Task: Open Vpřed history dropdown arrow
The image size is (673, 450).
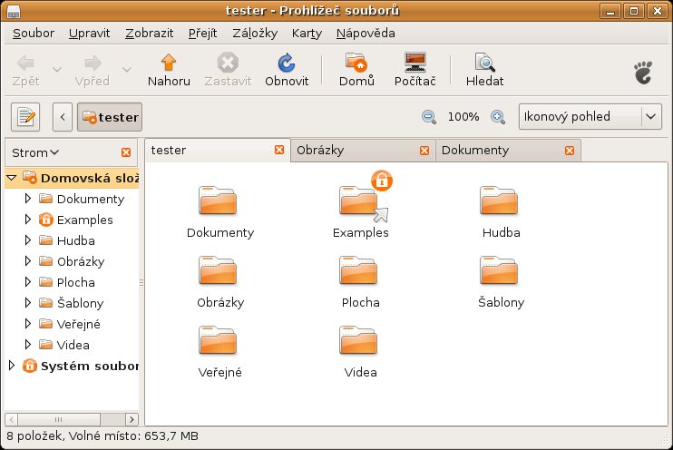Action: coord(127,69)
